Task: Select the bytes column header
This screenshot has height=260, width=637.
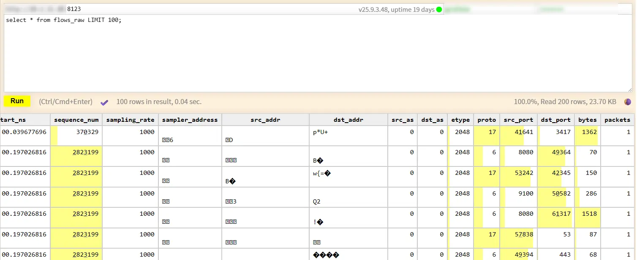Action: (x=587, y=120)
